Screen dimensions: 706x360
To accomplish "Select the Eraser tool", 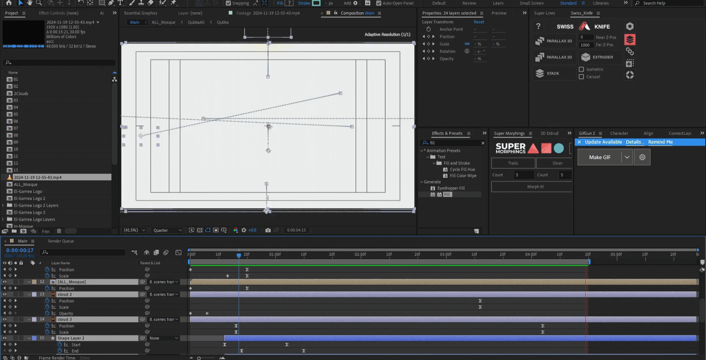I will [150, 3].
